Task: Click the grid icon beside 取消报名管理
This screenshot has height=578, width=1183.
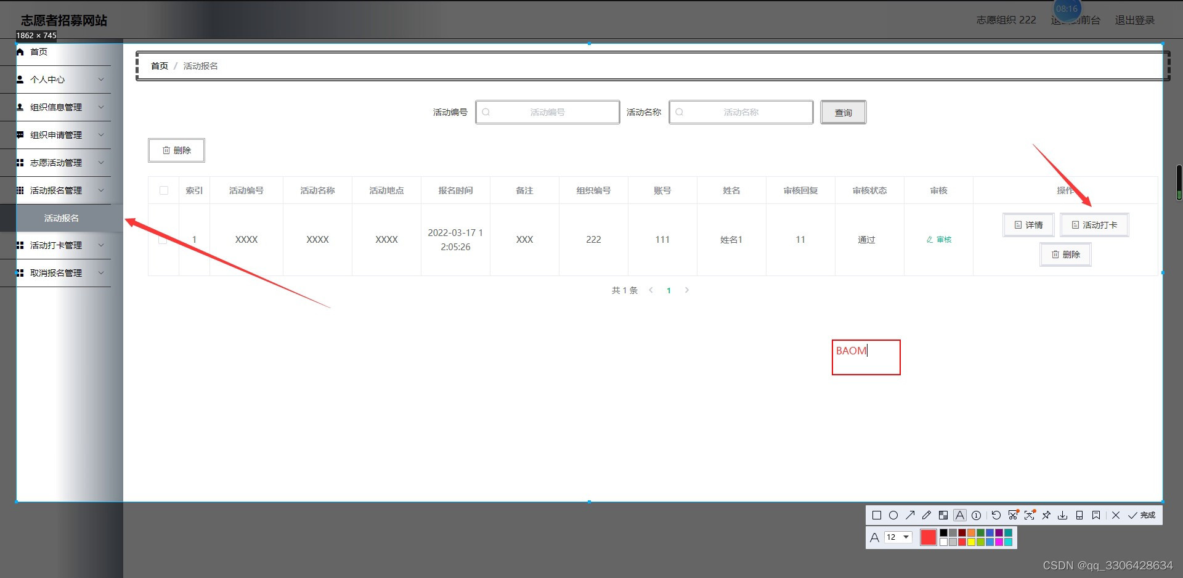Action: tap(20, 273)
